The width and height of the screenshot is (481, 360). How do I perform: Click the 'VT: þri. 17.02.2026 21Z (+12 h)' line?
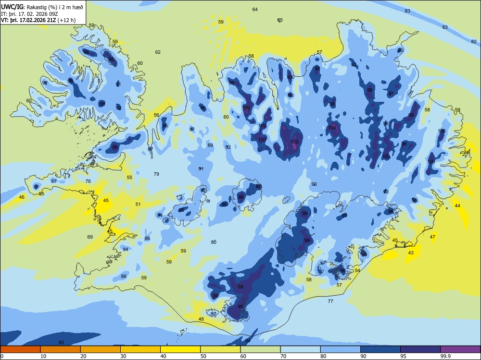click(x=38, y=20)
